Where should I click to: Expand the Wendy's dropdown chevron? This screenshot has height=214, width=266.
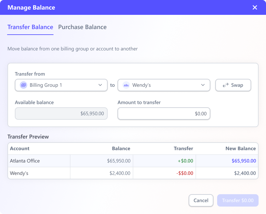click(203, 85)
